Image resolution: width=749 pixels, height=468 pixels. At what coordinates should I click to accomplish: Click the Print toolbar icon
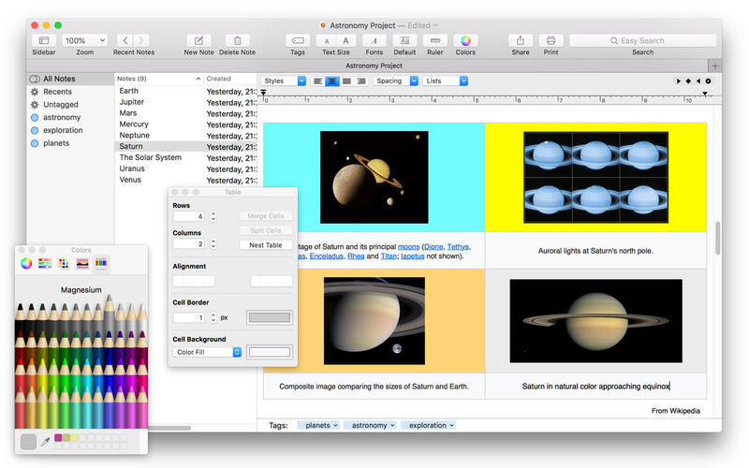pyautogui.click(x=551, y=41)
